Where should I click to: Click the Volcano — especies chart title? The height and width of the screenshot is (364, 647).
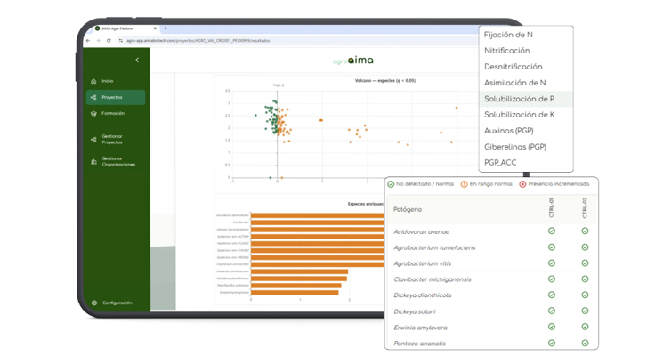point(385,81)
